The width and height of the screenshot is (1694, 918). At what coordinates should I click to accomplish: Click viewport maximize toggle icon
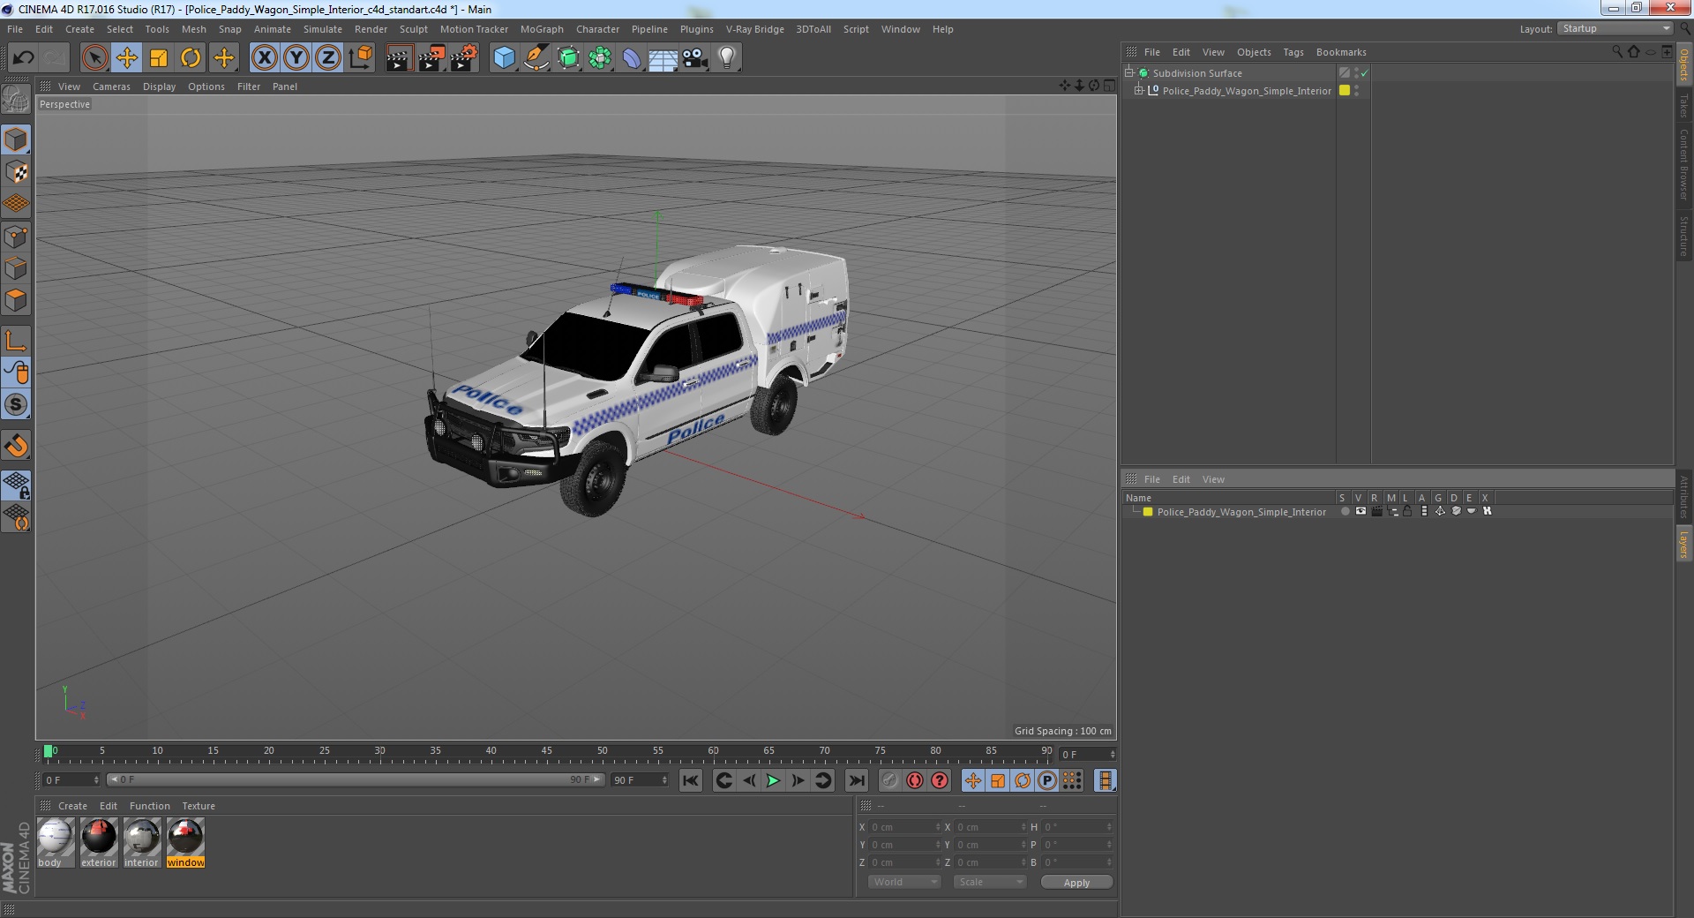pyautogui.click(x=1109, y=86)
